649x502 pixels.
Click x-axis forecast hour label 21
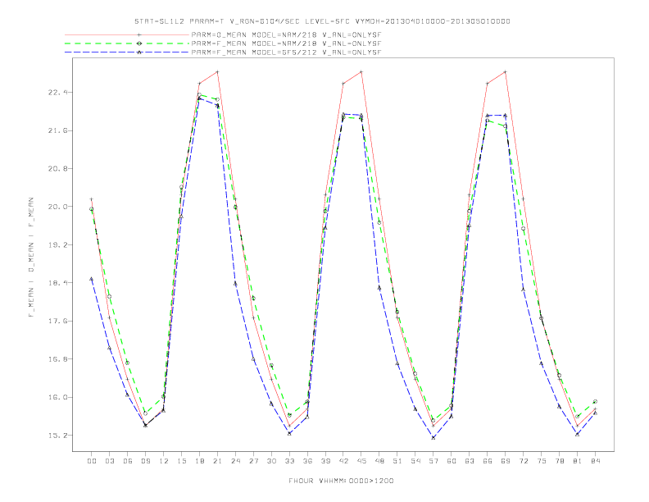[x=217, y=461]
